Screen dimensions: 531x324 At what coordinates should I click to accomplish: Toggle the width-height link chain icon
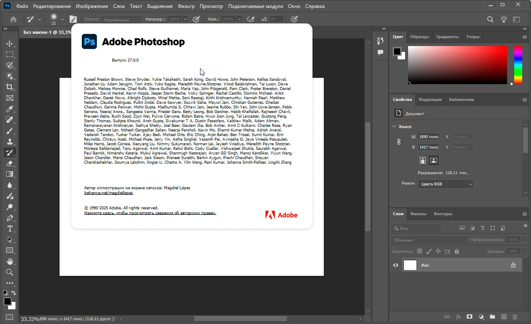pyautogui.click(x=399, y=142)
